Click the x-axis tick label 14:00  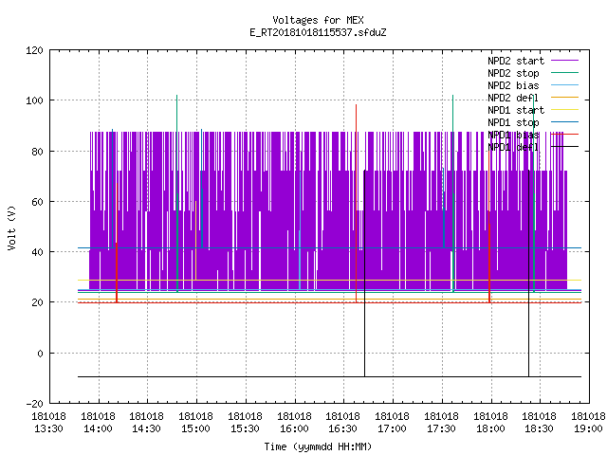tap(98, 428)
